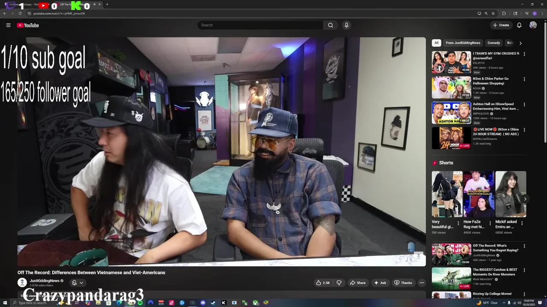547x307 pixels.
Task: Click the Ask button
Action: click(x=380, y=283)
